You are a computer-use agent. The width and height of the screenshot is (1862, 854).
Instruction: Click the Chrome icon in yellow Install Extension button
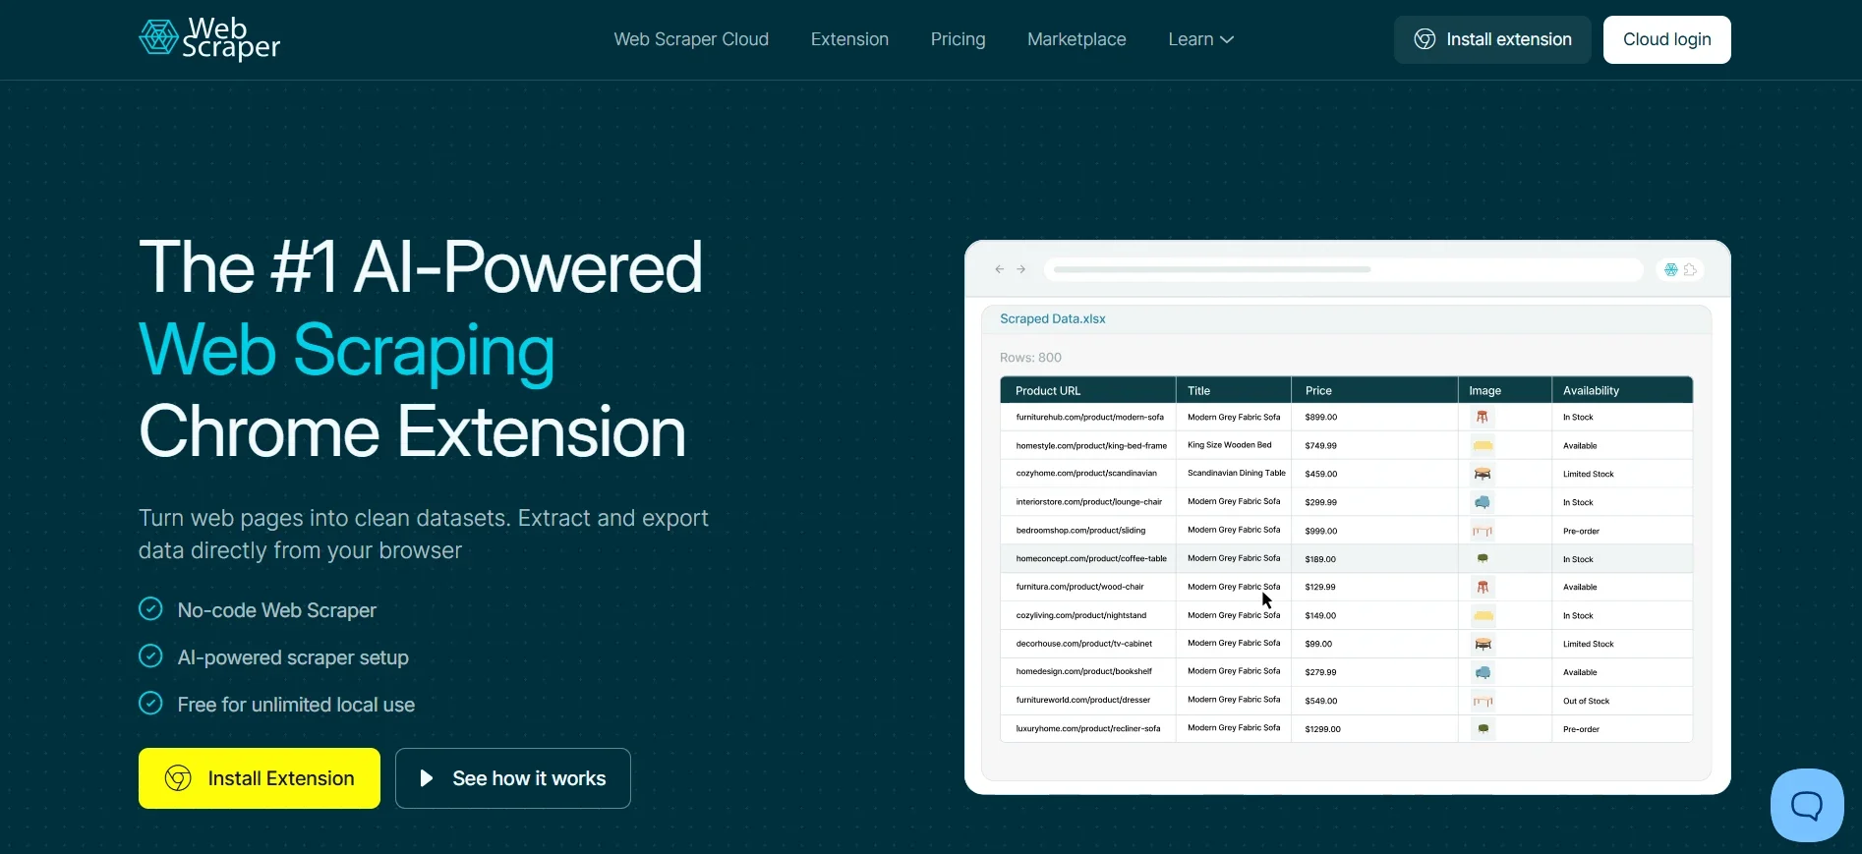pos(178,778)
